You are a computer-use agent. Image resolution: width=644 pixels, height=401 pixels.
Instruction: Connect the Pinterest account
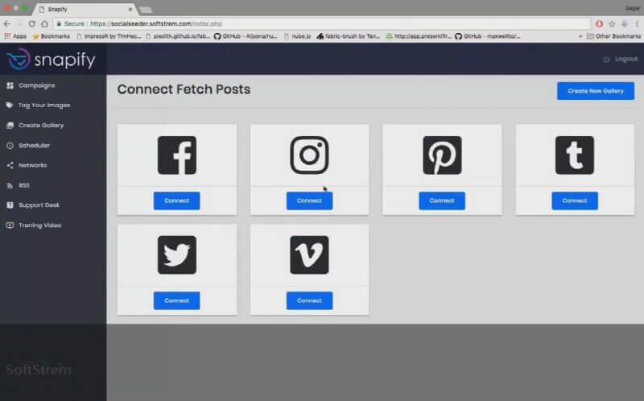pos(442,200)
